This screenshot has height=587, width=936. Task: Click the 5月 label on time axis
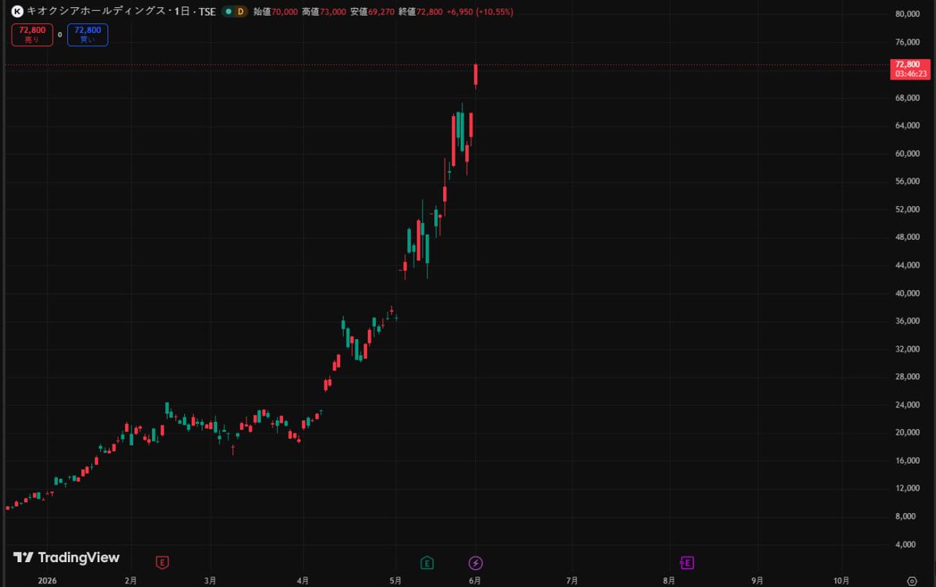coord(395,581)
